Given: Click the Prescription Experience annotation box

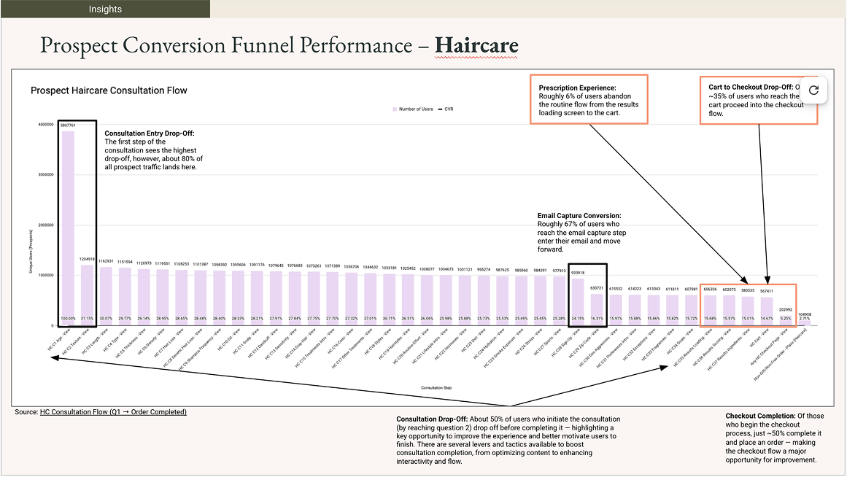Looking at the screenshot, I should point(588,99).
